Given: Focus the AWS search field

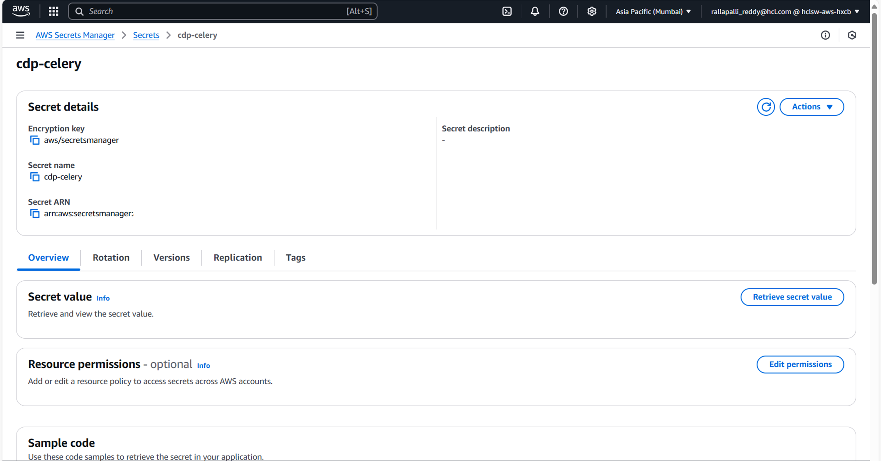Looking at the screenshot, I should click(x=216, y=11).
